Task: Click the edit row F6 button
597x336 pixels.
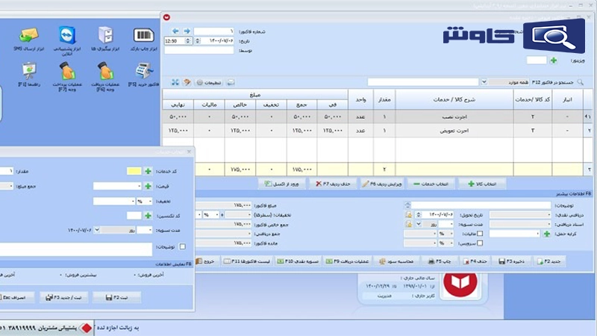Action: (x=382, y=184)
